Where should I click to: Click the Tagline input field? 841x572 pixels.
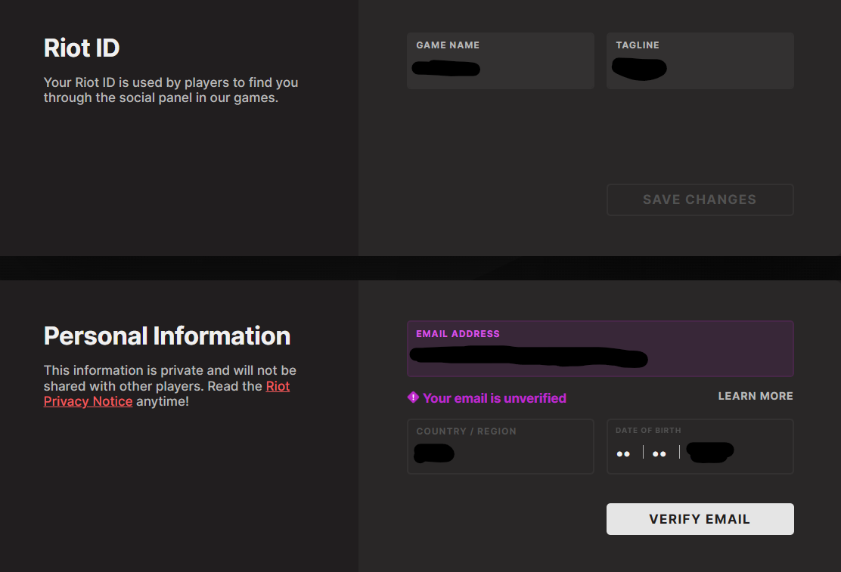pos(700,60)
